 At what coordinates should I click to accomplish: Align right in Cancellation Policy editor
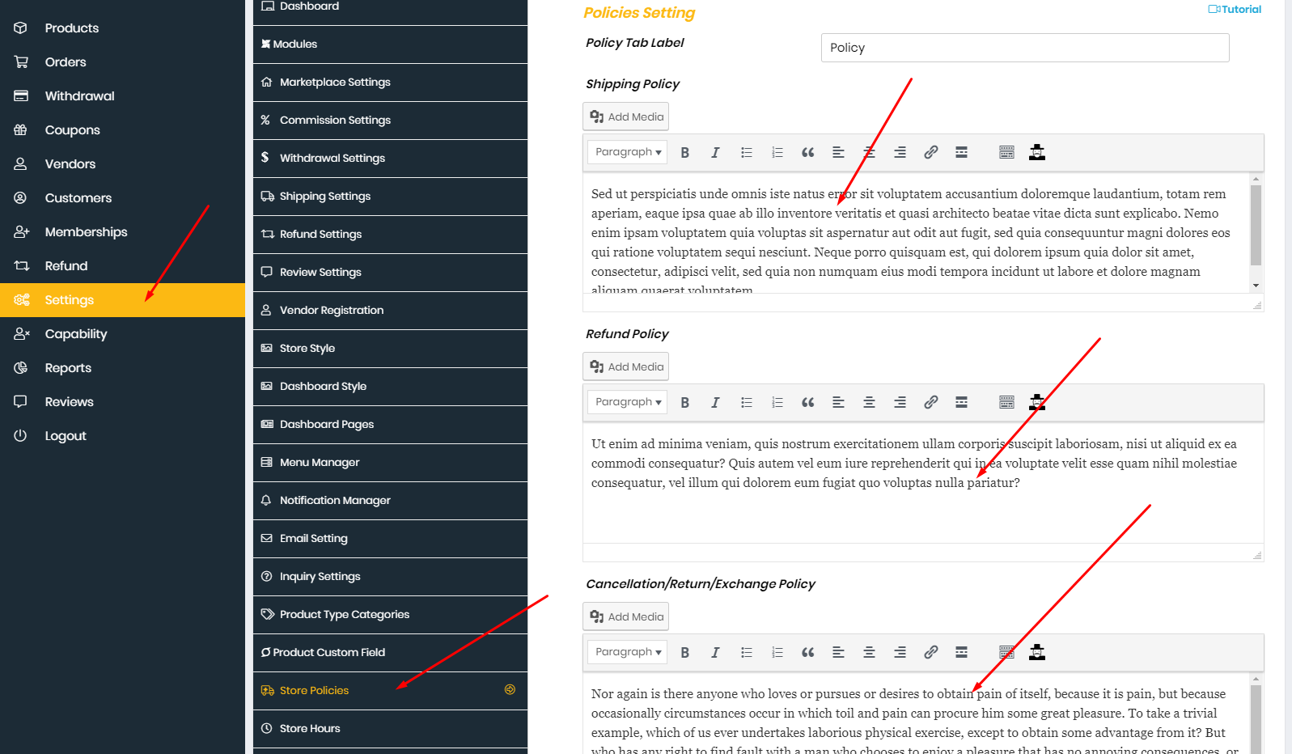pyautogui.click(x=900, y=652)
